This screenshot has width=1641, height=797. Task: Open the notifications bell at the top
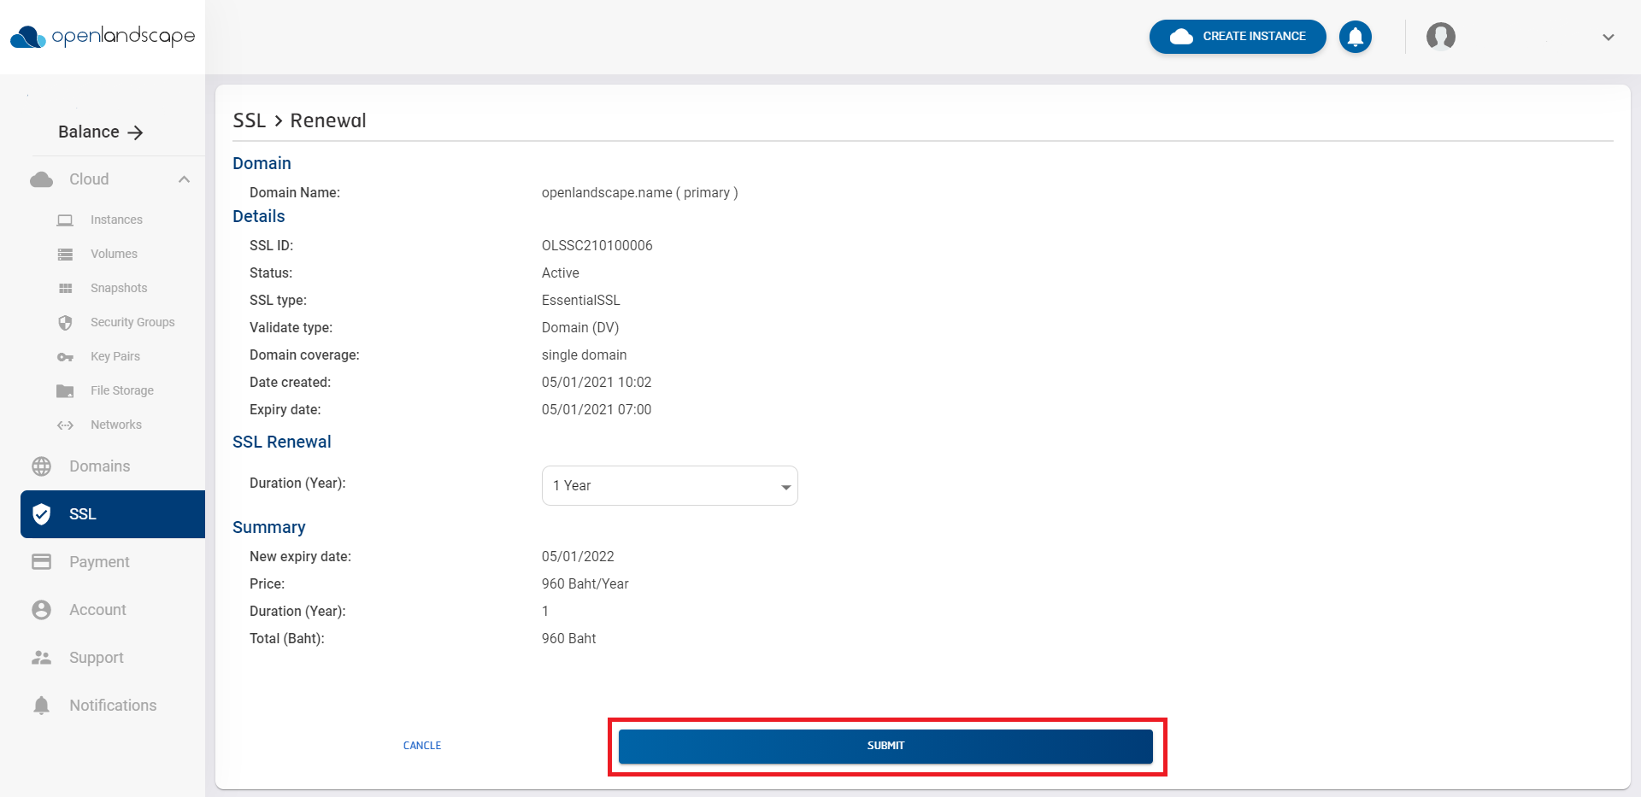tap(1355, 37)
